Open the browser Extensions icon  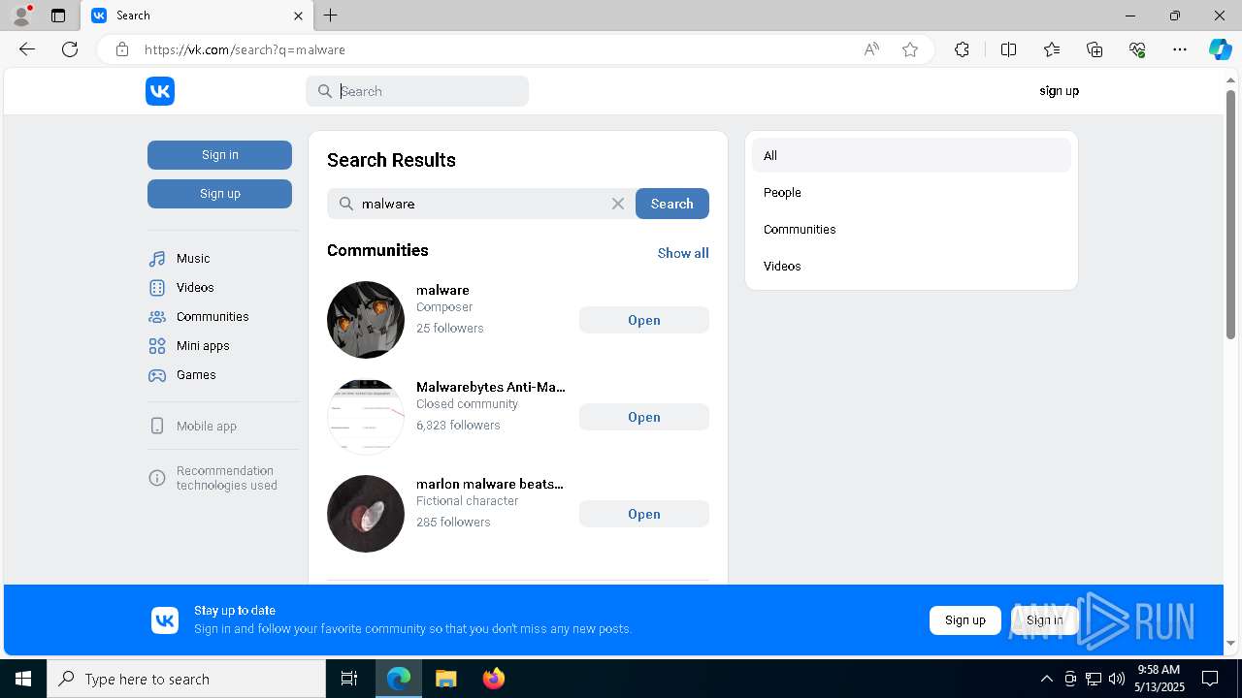962,49
